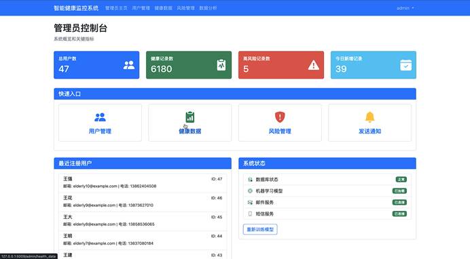Open 风险管理 via its red shield icon
The width and height of the screenshot is (470, 259).
[280, 117]
